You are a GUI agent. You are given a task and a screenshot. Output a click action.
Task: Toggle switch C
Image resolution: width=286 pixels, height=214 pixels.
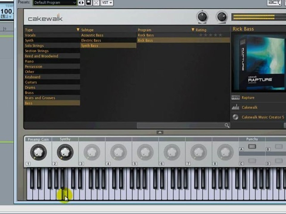[x=252, y=161]
